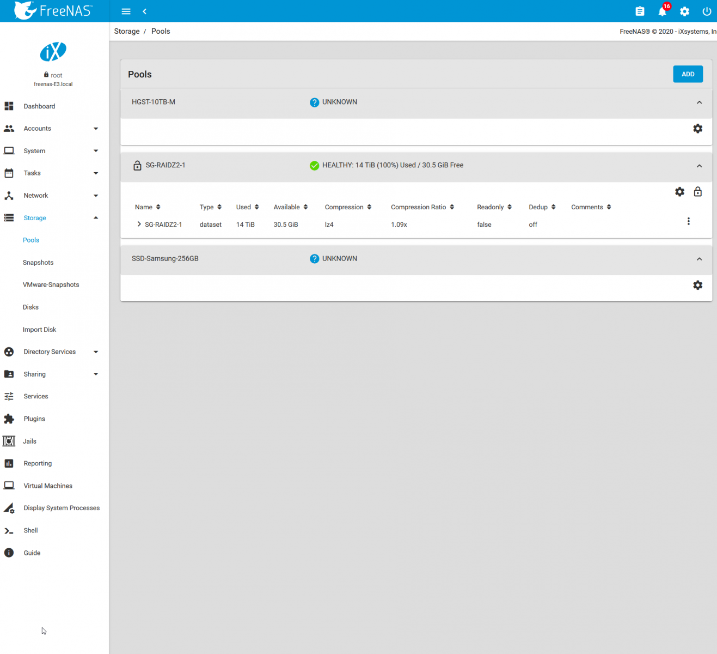This screenshot has height=654, width=717.
Task: Click the Reporting chart icon
Action: point(9,463)
